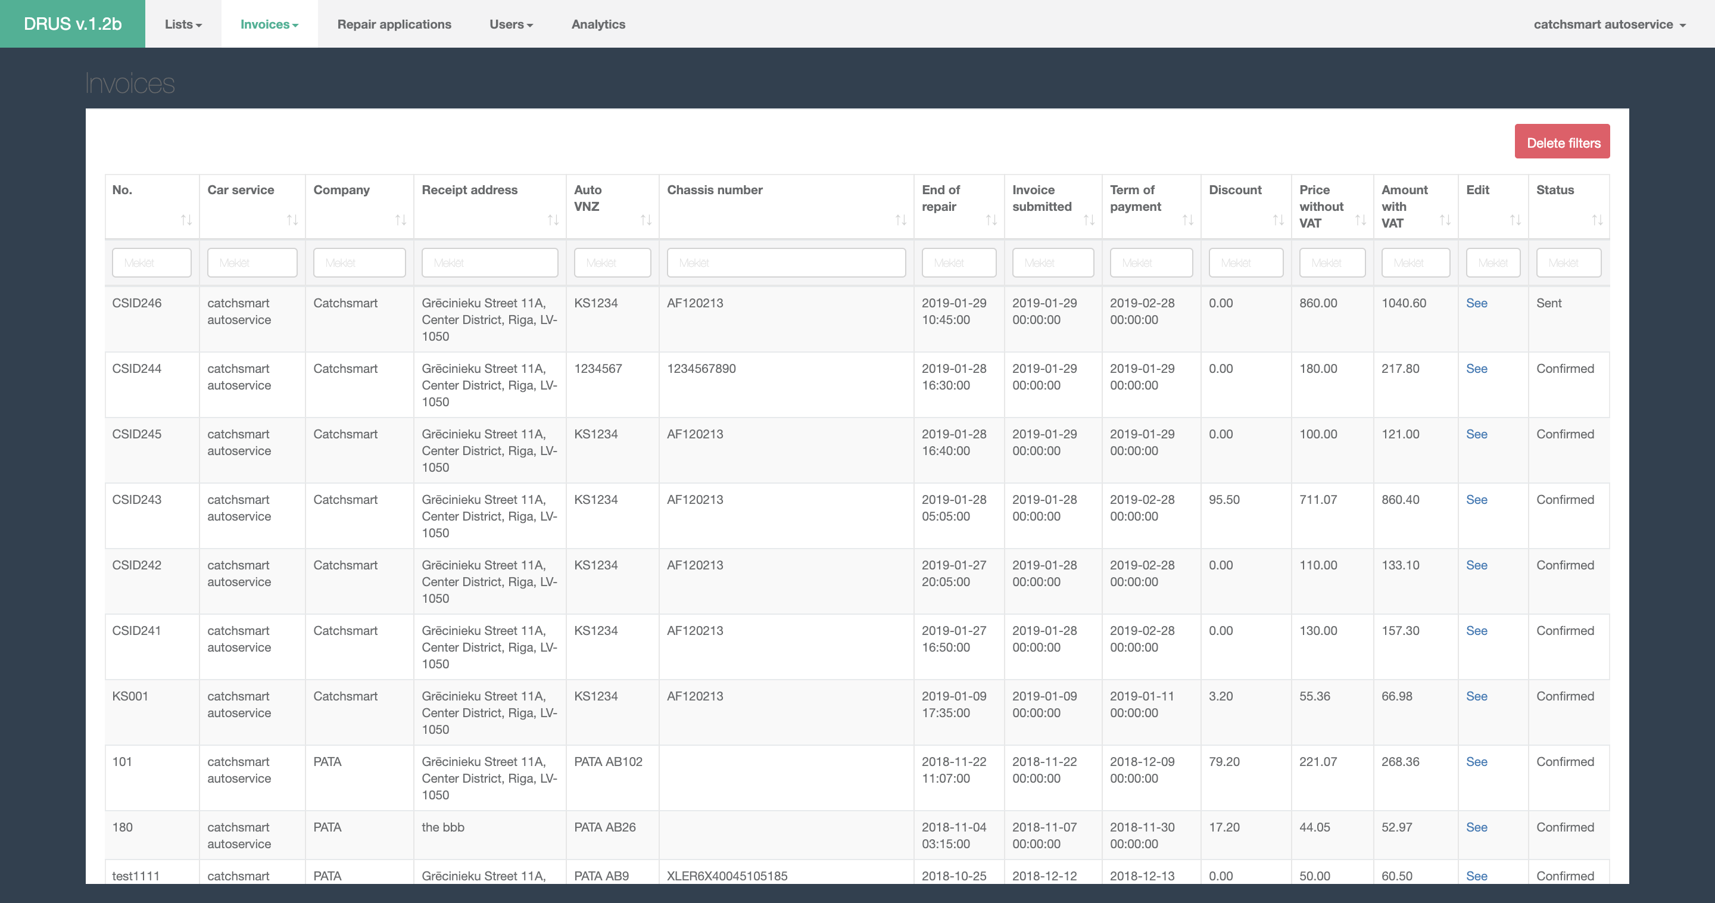The width and height of the screenshot is (1715, 903).
Task: Open See link for invoice CSID242
Action: click(x=1477, y=565)
